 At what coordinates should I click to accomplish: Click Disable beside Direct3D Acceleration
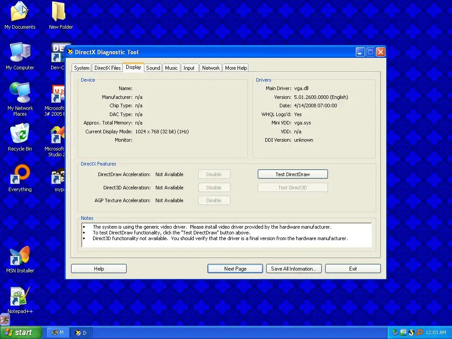coord(214,187)
